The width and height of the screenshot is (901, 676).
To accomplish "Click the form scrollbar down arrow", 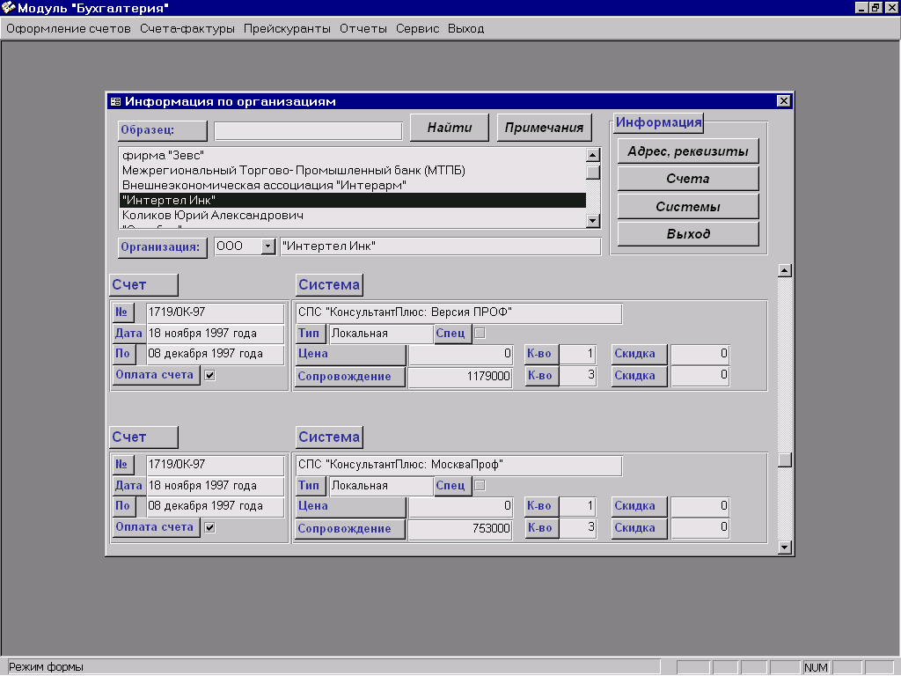I will click(x=785, y=547).
